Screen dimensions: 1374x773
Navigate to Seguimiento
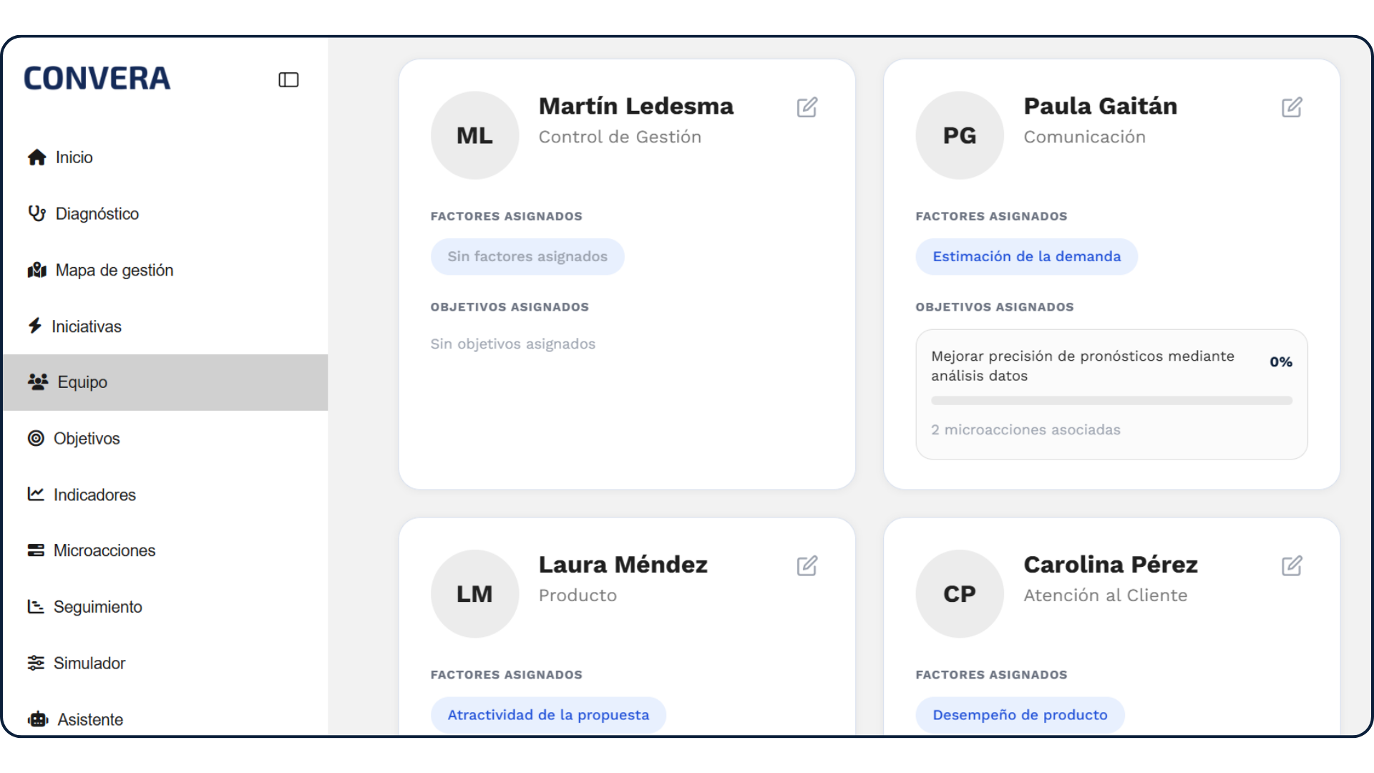pos(165,607)
